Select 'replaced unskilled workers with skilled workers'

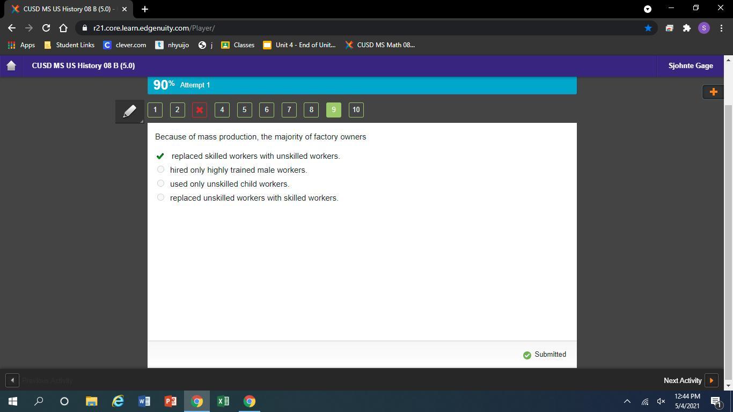[x=160, y=197]
